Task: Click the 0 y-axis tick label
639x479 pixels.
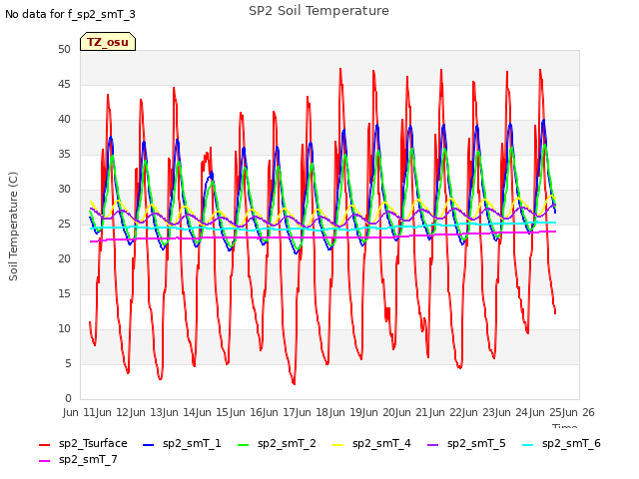Action: (x=68, y=399)
